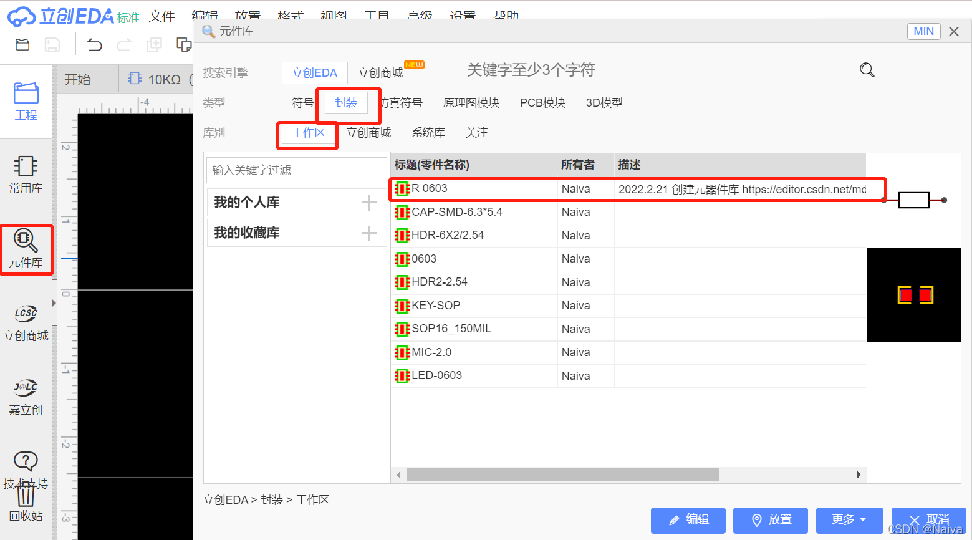The height and width of the screenshot is (540, 972).
Task: Click the search magnifier icon
Action: pos(867,70)
